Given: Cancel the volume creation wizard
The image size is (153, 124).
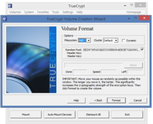Looking at the screenshot, I should tap(138, 100).
